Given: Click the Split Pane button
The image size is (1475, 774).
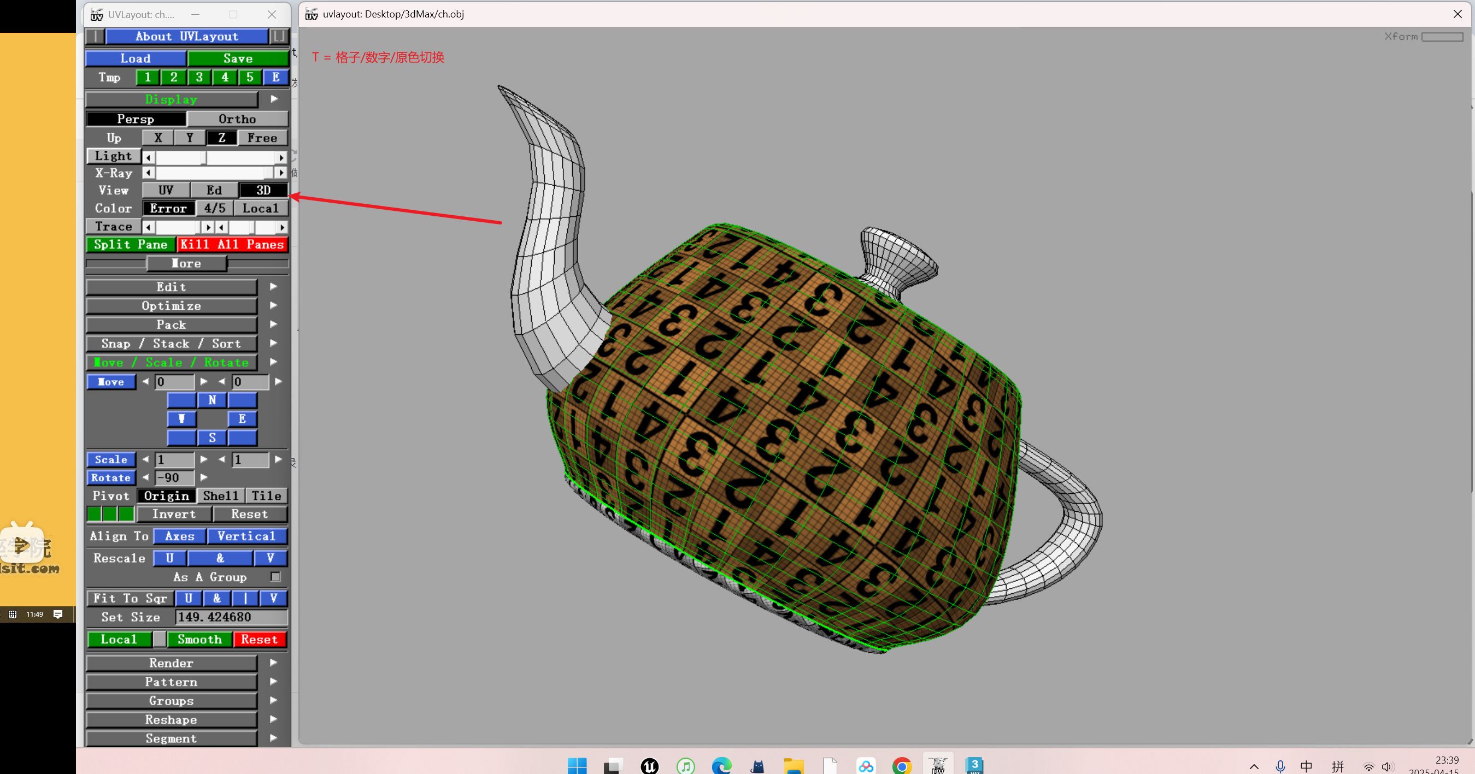Looking at the screenshot, I should [131, 245].
